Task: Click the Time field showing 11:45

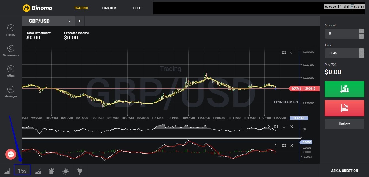Action: point(342,53)
